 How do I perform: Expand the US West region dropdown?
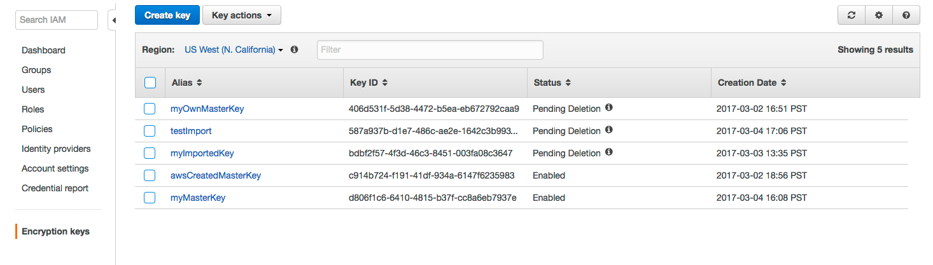pos(234,50)
